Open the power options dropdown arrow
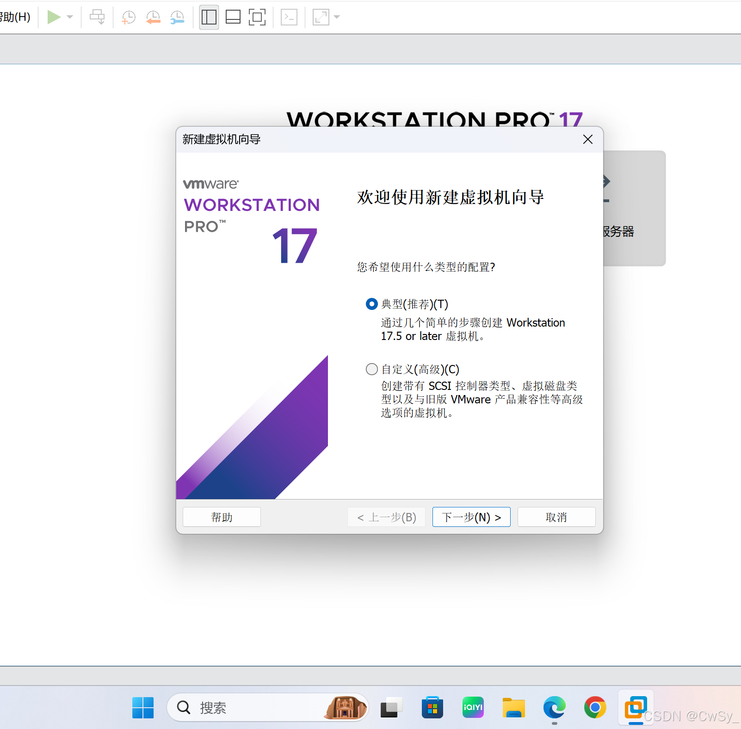The width and height of the screenshot is (741, 729). [70, 17]
